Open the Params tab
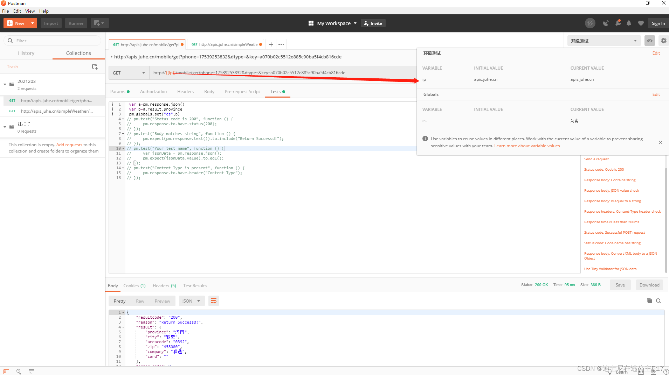 120,92
